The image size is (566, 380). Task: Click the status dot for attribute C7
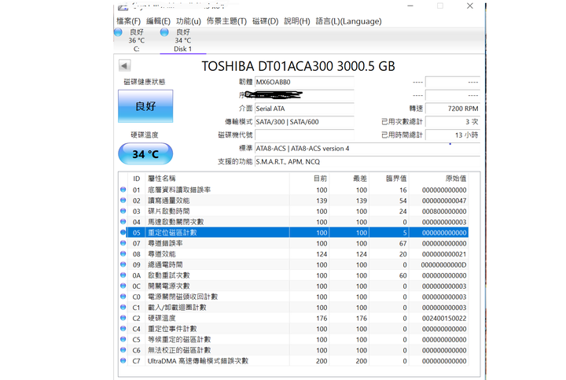point(123,360)
